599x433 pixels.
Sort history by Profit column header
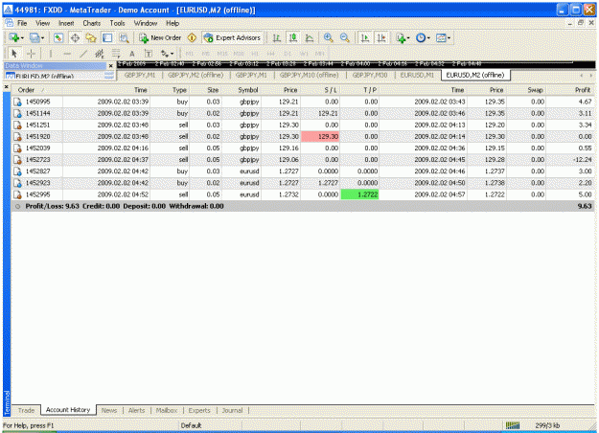(x=583, y=90)
